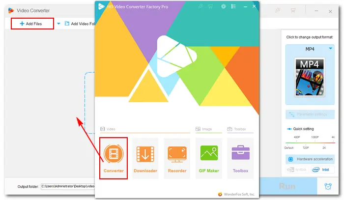Screen dimensions: 344x200
Task: Click the Output folder path field
Action: click(x=68, y=186)
